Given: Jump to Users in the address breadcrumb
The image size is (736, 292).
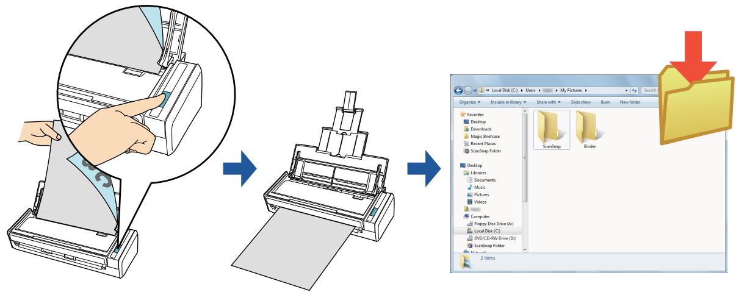Looking at the screenshot, I should coord(529,91).
